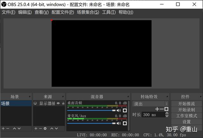Pop out the 转场特效 dock panel

click(x=167, y=96)
